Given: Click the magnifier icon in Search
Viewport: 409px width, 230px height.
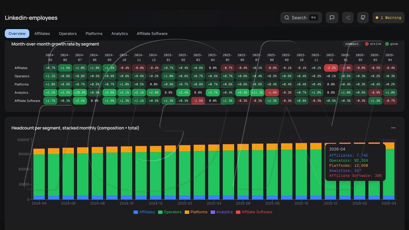Looking at the screenshot, I should 287,18.
